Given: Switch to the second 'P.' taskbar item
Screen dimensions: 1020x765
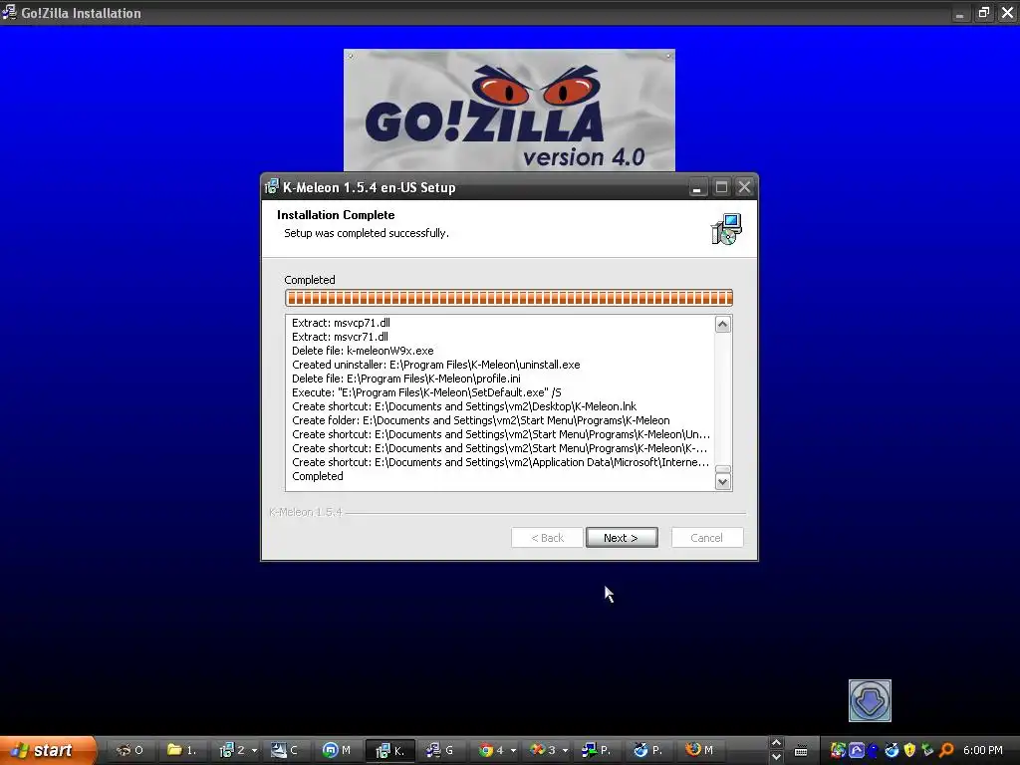Looking at the screenshot, I should (647, 750).
